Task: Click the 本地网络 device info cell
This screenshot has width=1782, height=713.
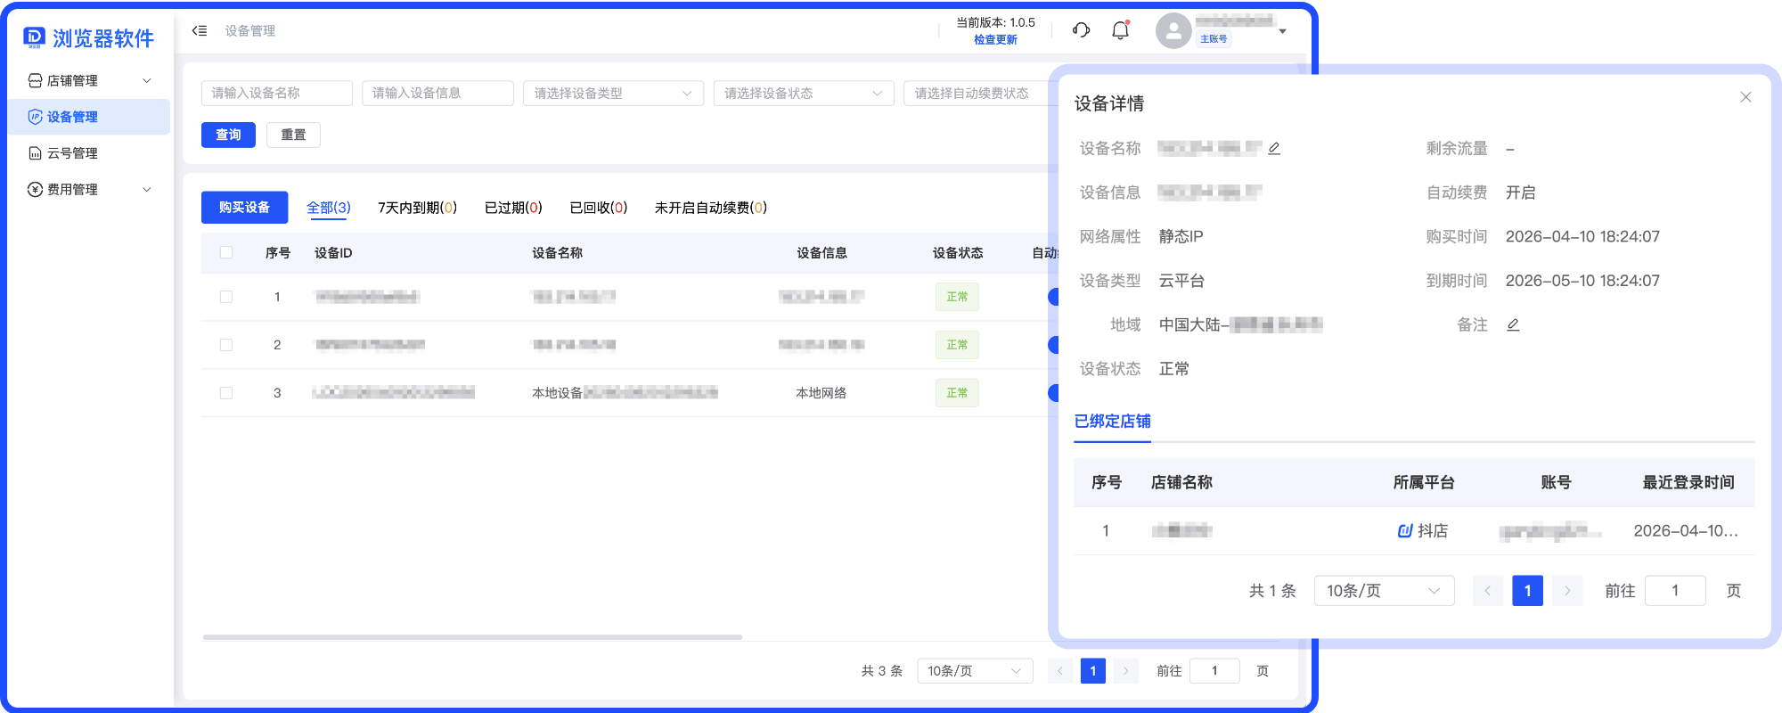Action: (822, 393)
